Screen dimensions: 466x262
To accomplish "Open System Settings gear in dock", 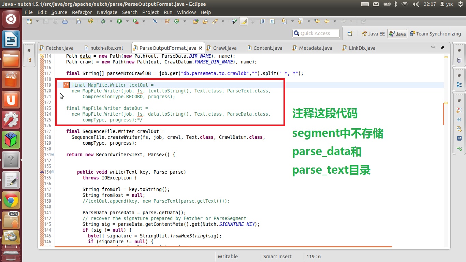I will 11,119.
